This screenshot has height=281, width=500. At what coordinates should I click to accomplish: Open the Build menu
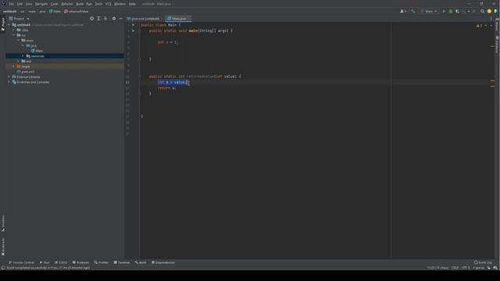80,4
